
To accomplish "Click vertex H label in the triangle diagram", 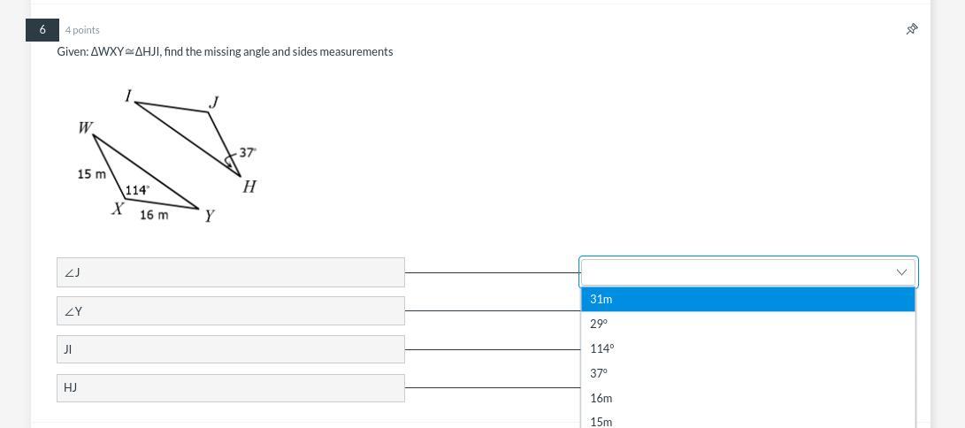I will coord(249,187).
